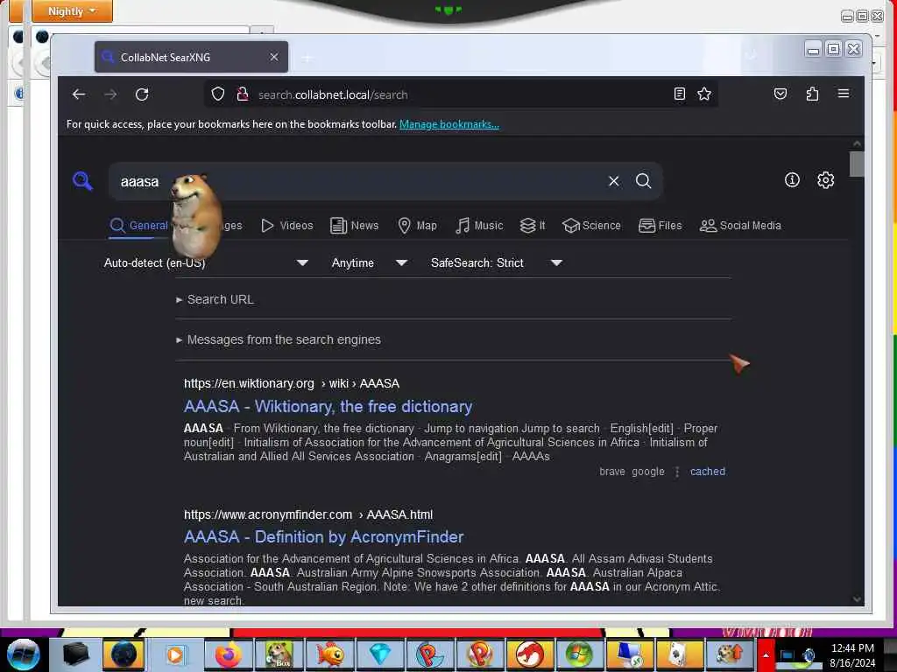Viewport: 897px width, 672px height.
Task: Close the CollabNet SearXNG tab
Action: 274,57
